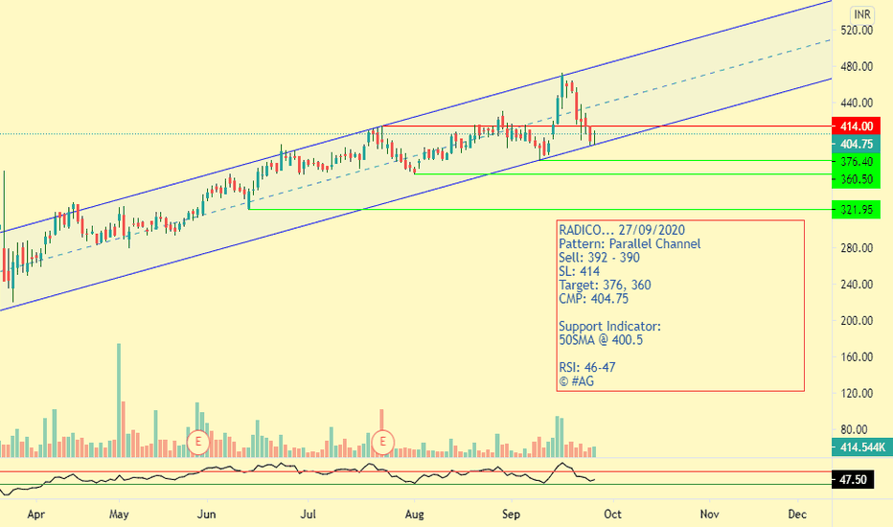Screen dimensions: 893x527
Task: Click the 'Sell: 392 - 390' text
Action: (599, 258)
